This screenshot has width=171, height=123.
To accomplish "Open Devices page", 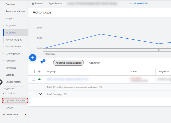I will point(9,108).
